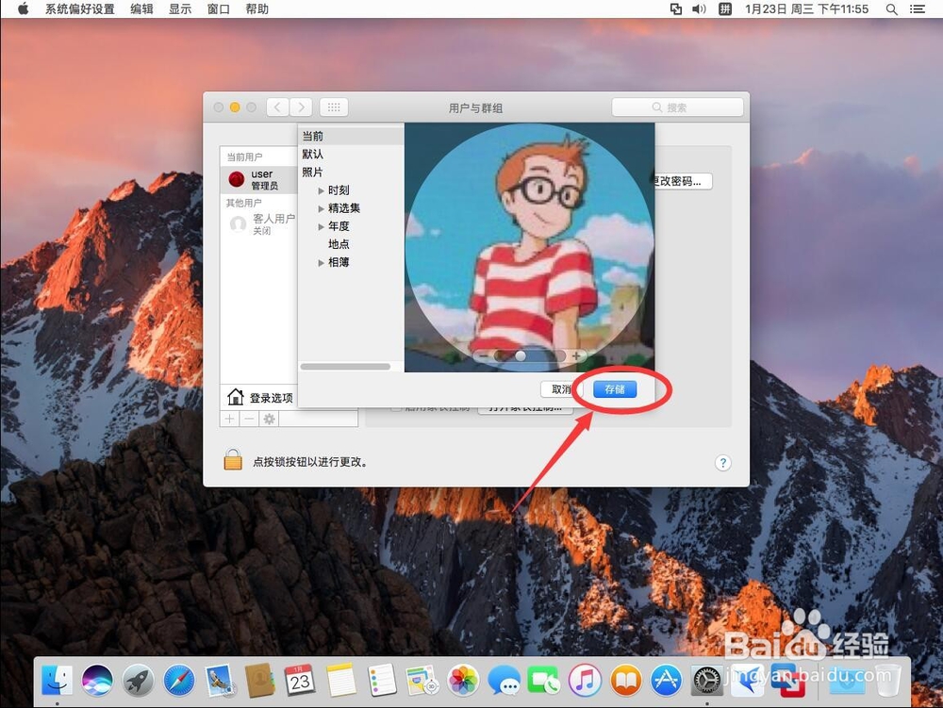Expand the 精选集 disclosure triangle

(x=322, y=208)
